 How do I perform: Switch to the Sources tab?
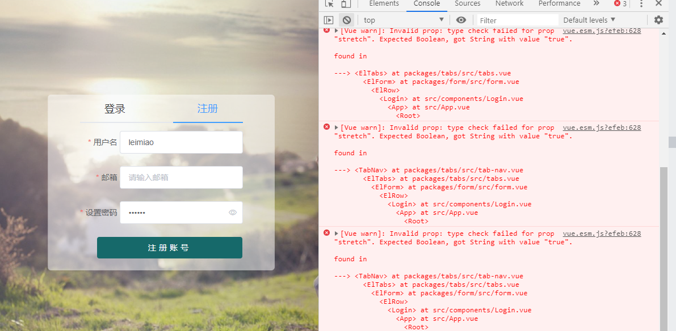468,5
